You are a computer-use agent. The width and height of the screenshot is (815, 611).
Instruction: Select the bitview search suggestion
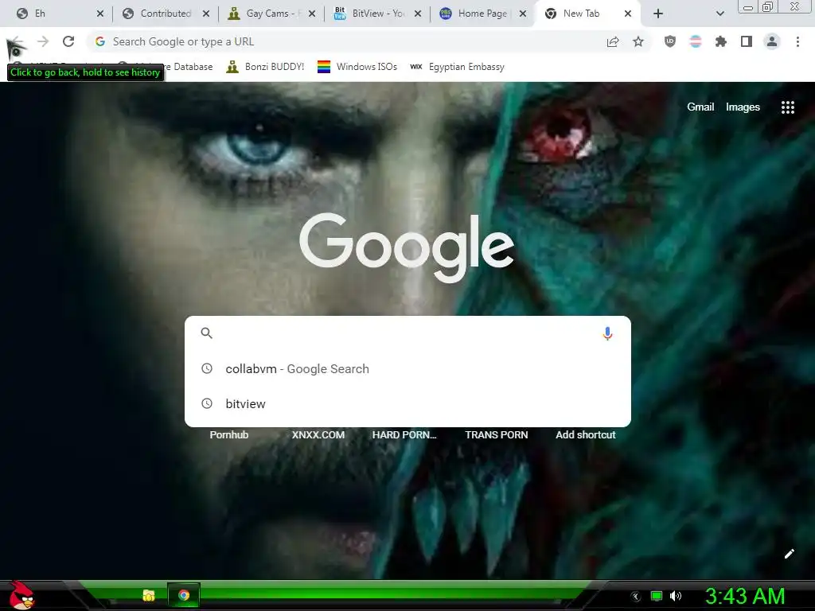coord(407,403)
